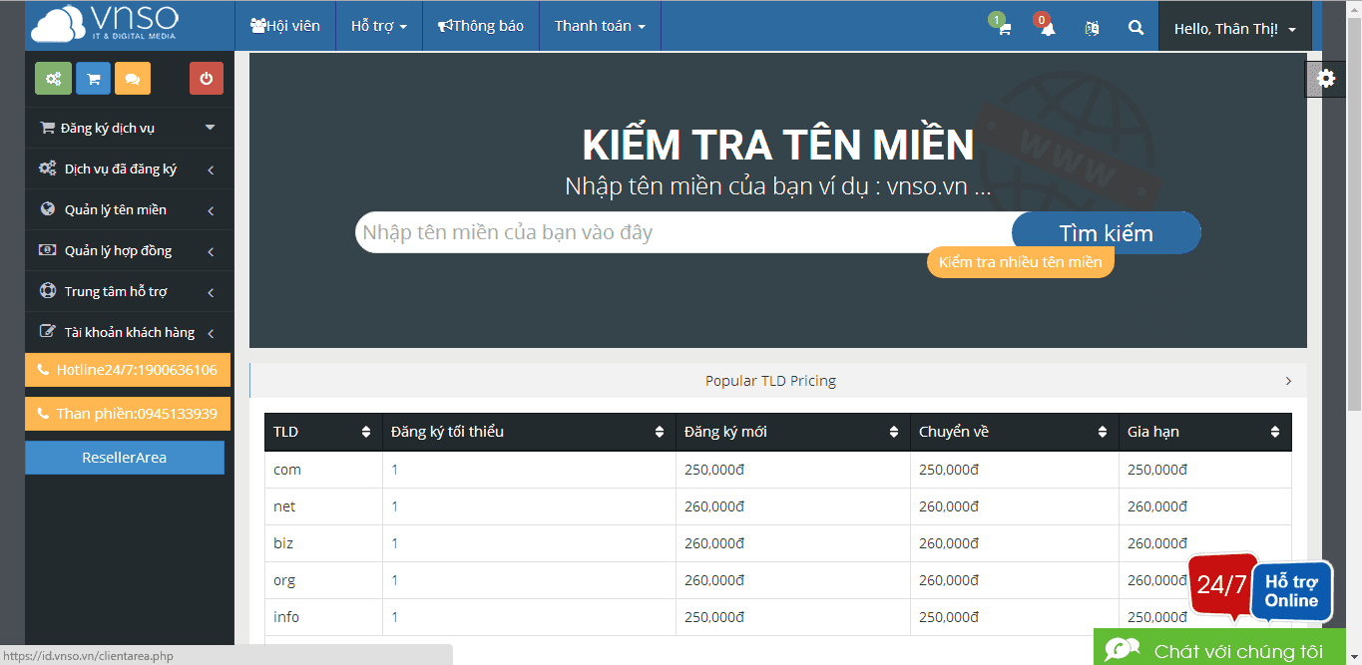Click Hotline24/7:1900636106 button
Screen dimensions: 1362x665
click(x=128, y=370)
